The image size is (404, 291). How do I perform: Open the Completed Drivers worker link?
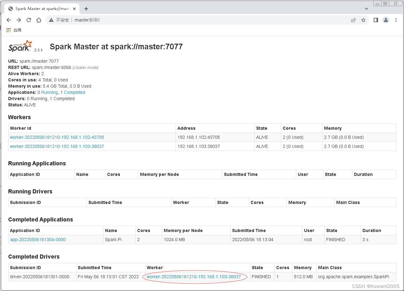194,277
